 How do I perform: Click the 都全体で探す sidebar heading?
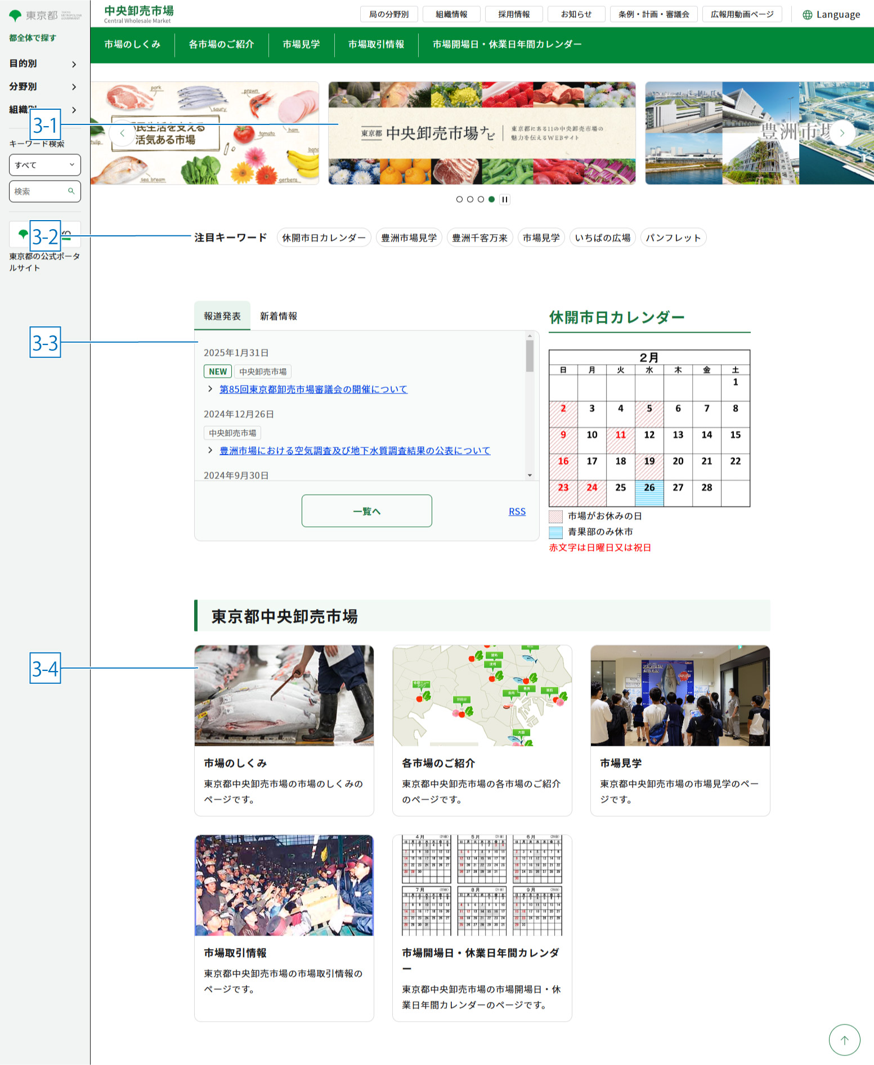click(33, 38)
